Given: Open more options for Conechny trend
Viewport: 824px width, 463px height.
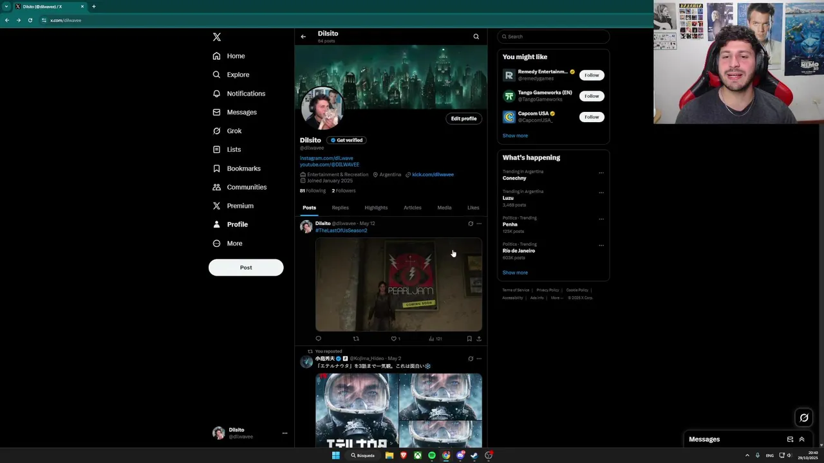Looking at the screenshot, I should point(601,173).
